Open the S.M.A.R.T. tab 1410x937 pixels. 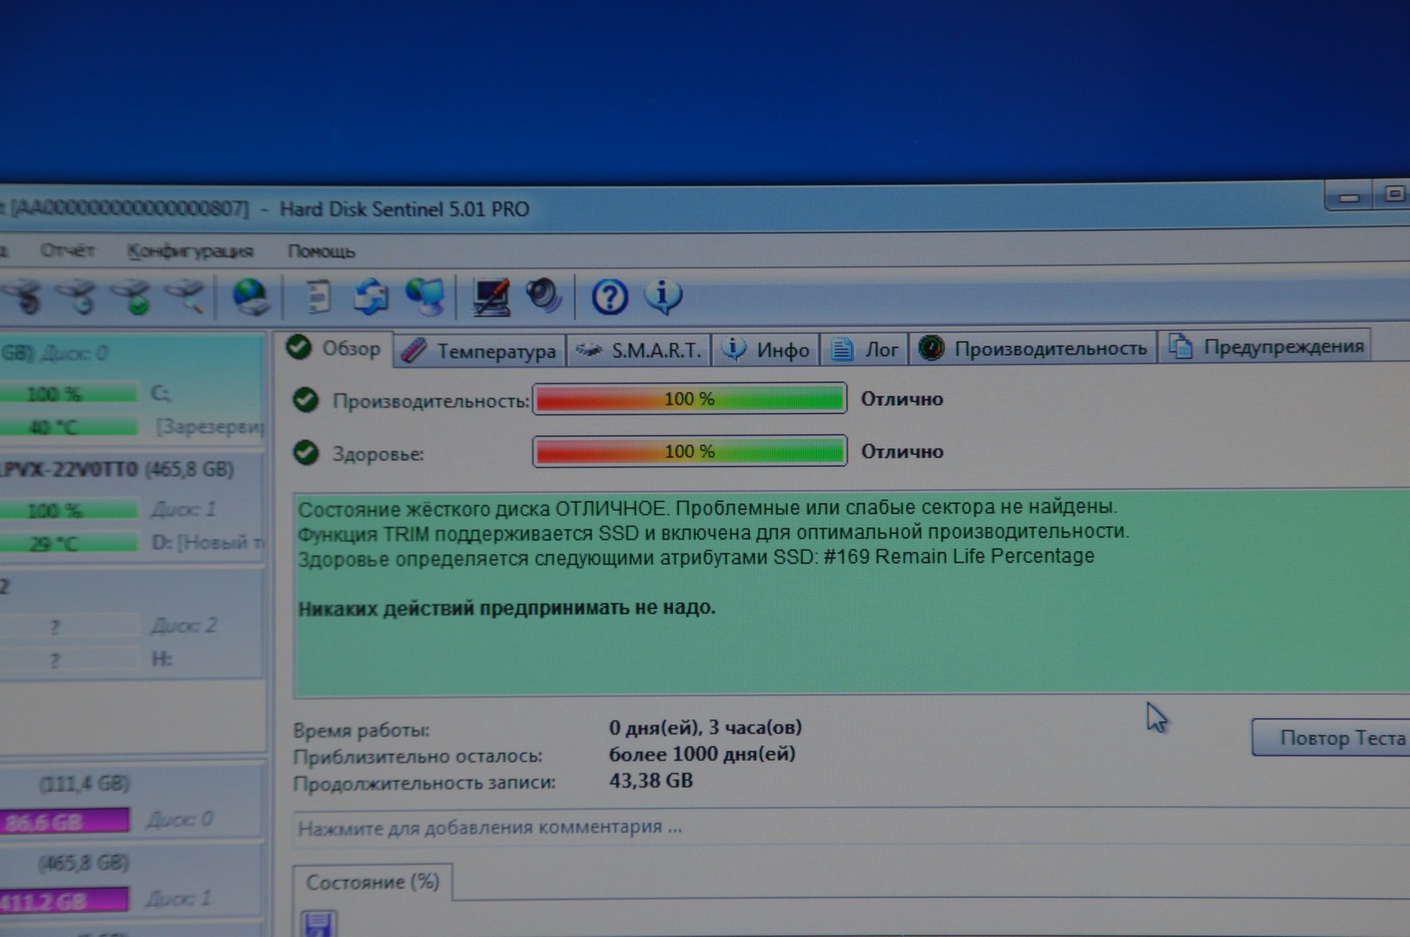pos(639,351)
